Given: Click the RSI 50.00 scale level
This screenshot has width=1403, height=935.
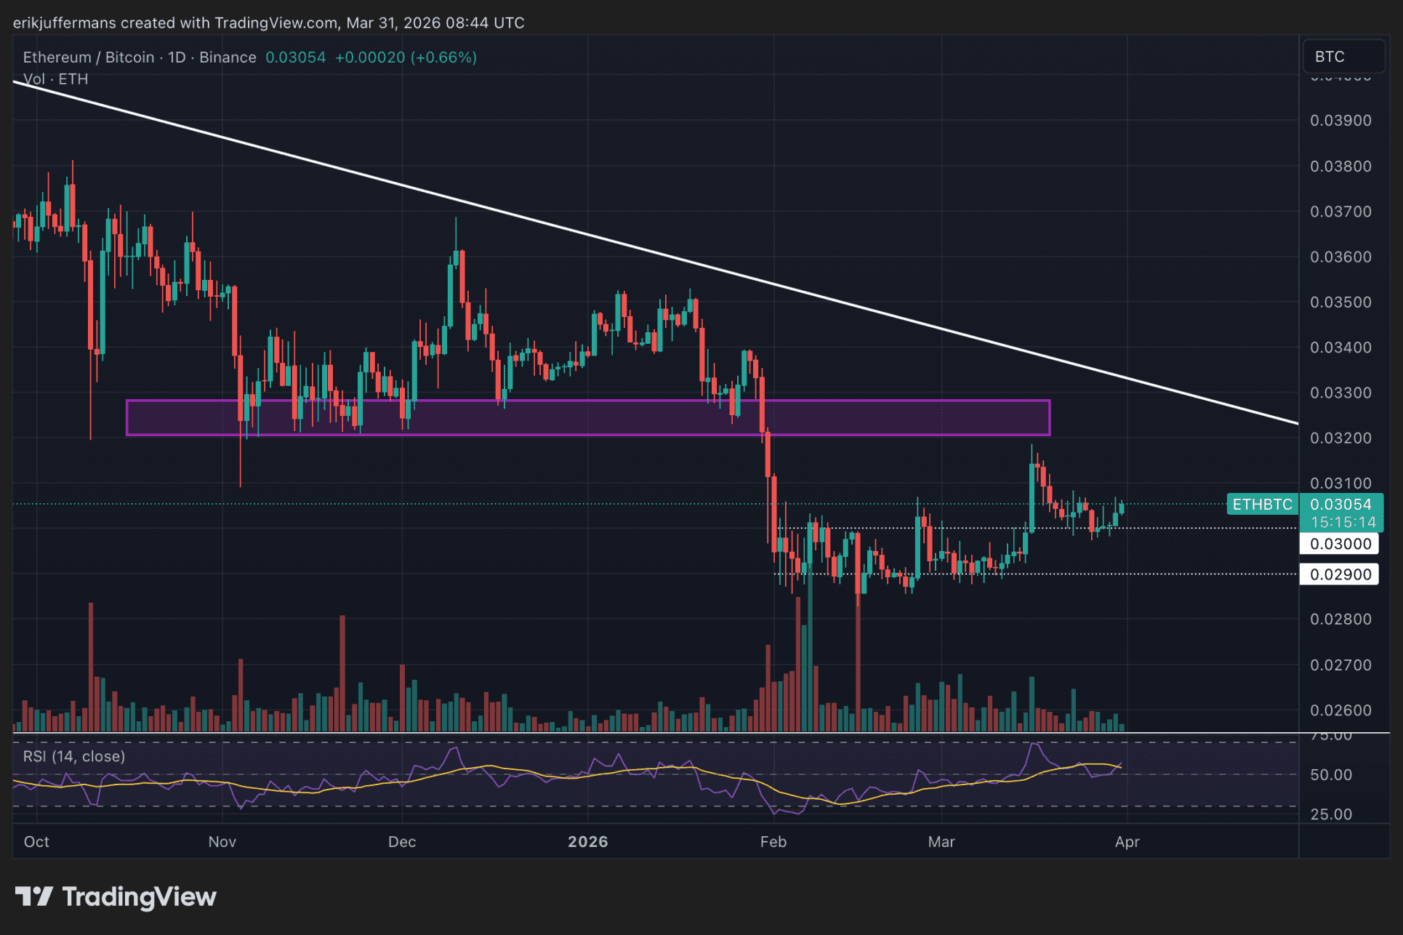Looking at the screenshot, I should [1330, 775].
